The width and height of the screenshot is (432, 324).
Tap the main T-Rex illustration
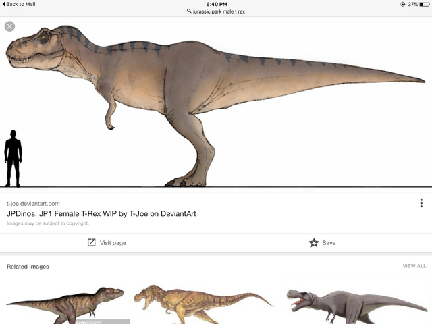[216, 105]
